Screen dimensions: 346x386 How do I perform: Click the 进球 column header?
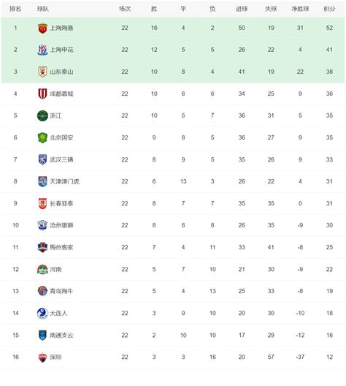pos(242,9)
